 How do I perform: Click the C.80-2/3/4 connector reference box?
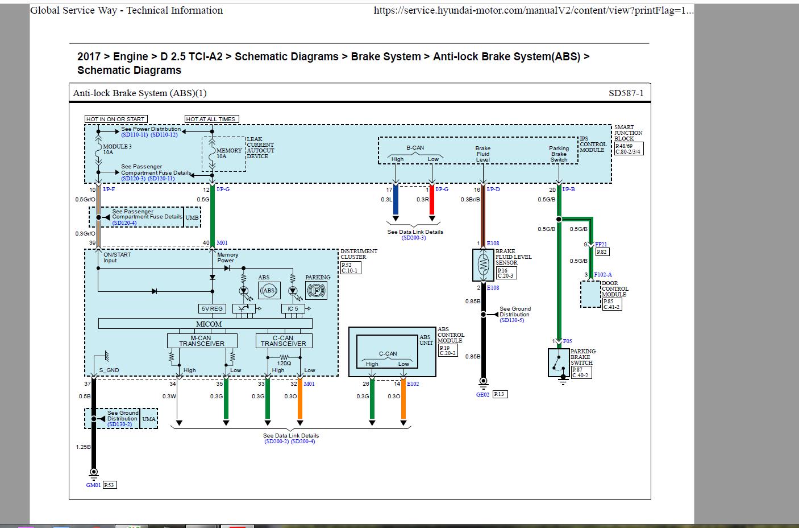pos(629,152)
